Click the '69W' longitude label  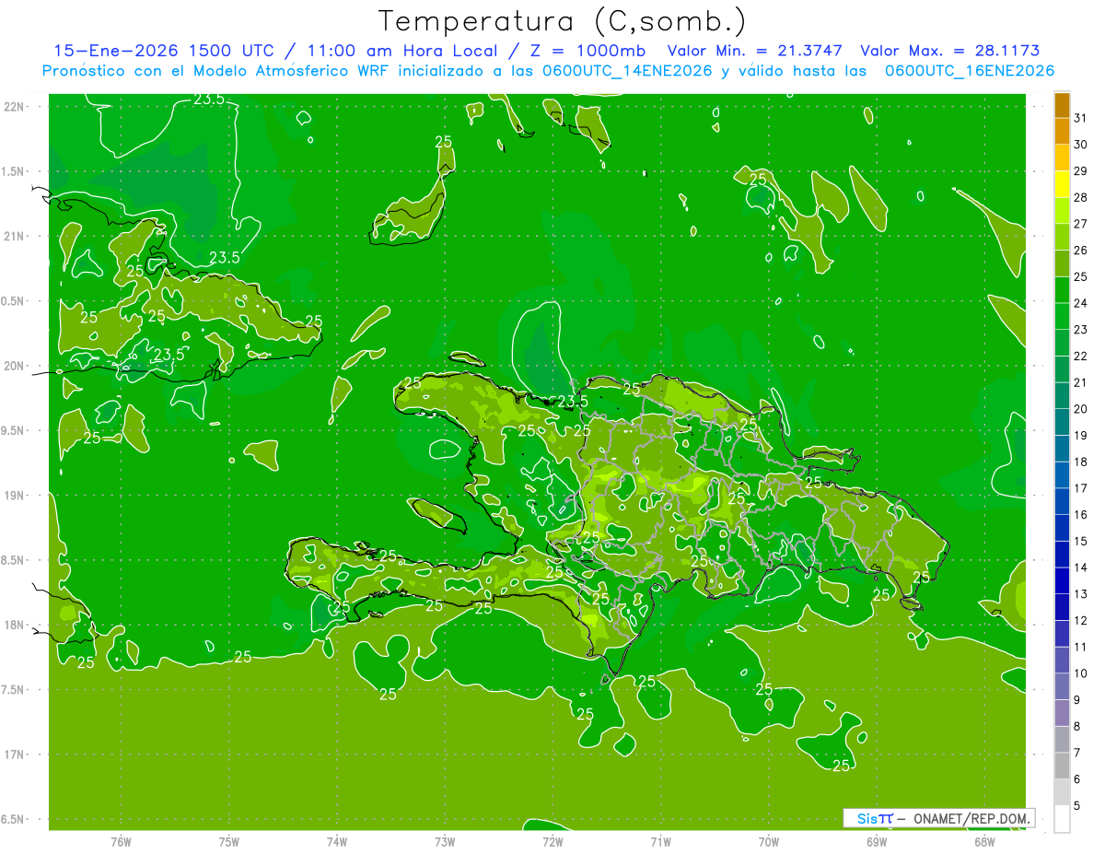coord(877,842)
